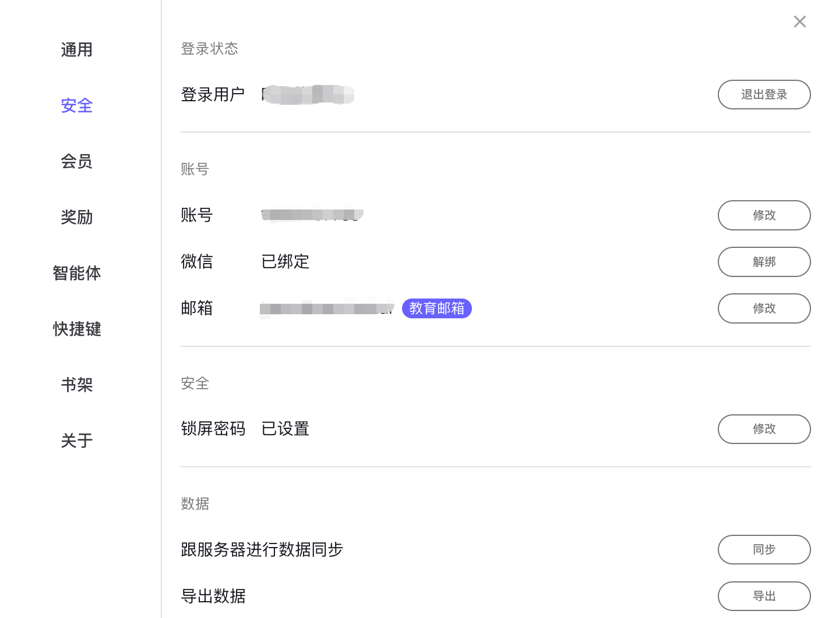Screen dimensions: 825x618
Task: Click the 退出登录 button
Action: 764,95
